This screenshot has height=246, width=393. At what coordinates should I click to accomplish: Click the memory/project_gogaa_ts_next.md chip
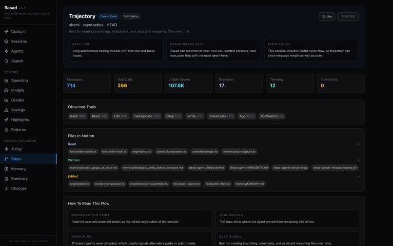click(93, 168)
